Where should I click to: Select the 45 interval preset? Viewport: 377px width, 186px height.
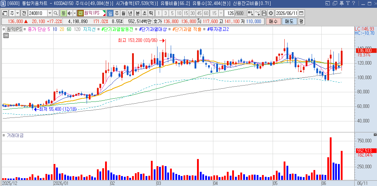(199, 13)
